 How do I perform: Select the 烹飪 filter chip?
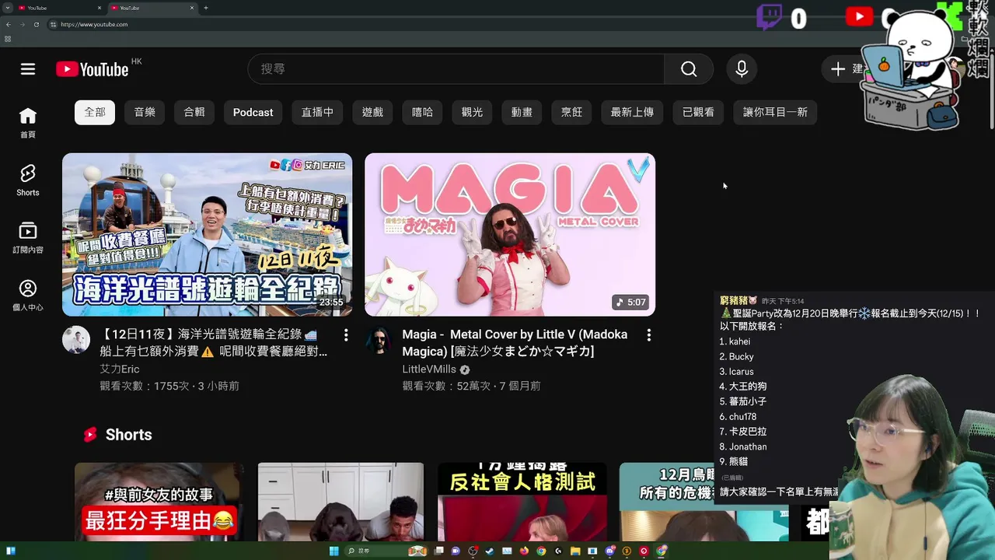click(571, 112)
